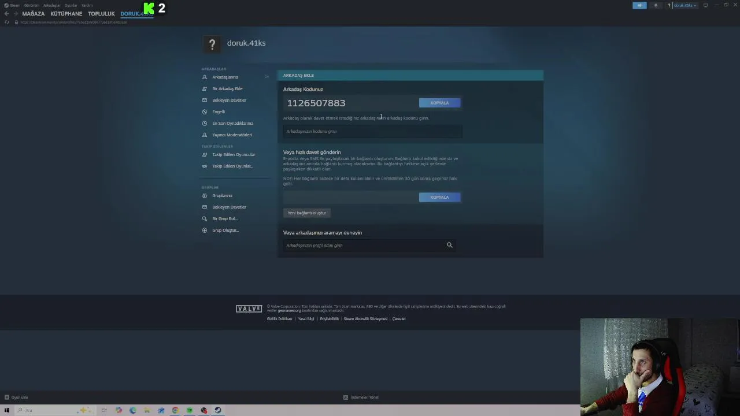
Task: Click the friend code 1126507883
Action: coord(316,103)
